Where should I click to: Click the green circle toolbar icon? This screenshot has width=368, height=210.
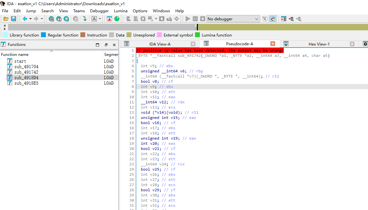117,19
